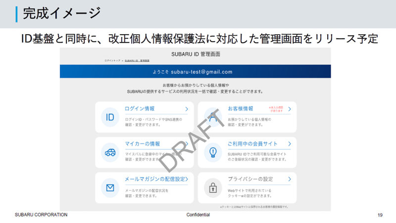Click the lightbulb icon in ご利用中の会員サイト card
Image resolution: width=396 pixels, height=223 pixels.
pyautogui.click(x=213, y=153)
